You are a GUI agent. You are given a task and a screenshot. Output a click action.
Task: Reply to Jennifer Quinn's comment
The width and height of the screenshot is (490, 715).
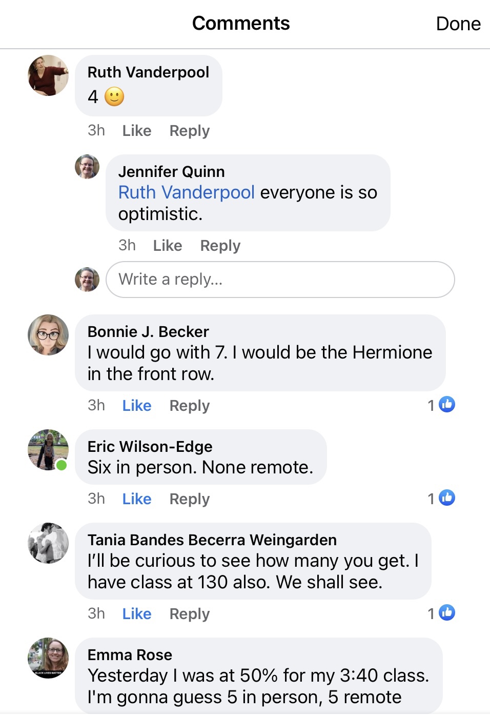[220, 246]
